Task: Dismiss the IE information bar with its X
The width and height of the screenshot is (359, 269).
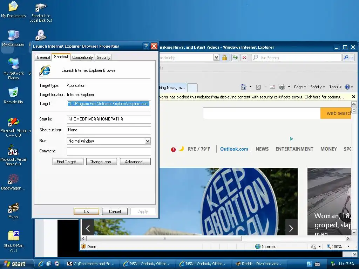Action: click(x=353, y=97)
